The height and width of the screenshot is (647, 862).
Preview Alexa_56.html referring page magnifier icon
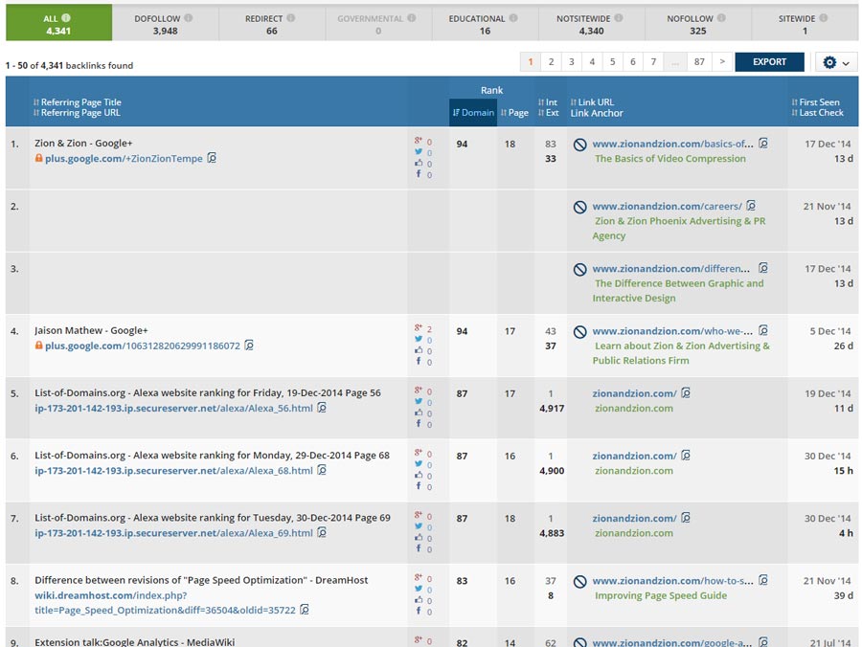tap(322, 408)
